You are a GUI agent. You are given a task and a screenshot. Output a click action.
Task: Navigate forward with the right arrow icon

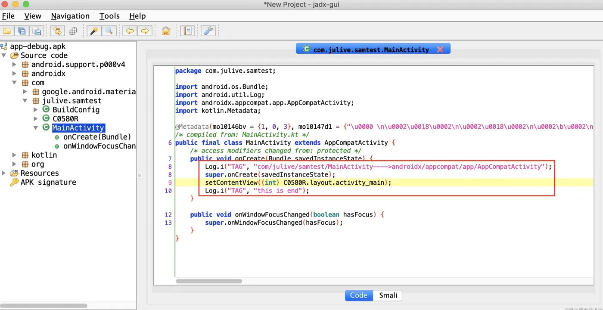(145, 31)
